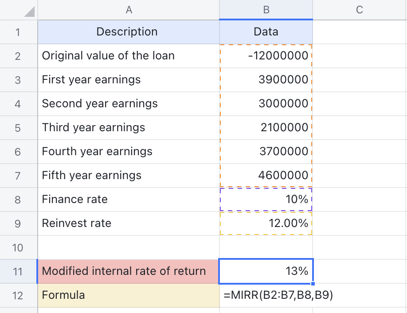Viewport: 407px width, 313px height.
Task: Select column B header
Action: (x=266, y=9)
